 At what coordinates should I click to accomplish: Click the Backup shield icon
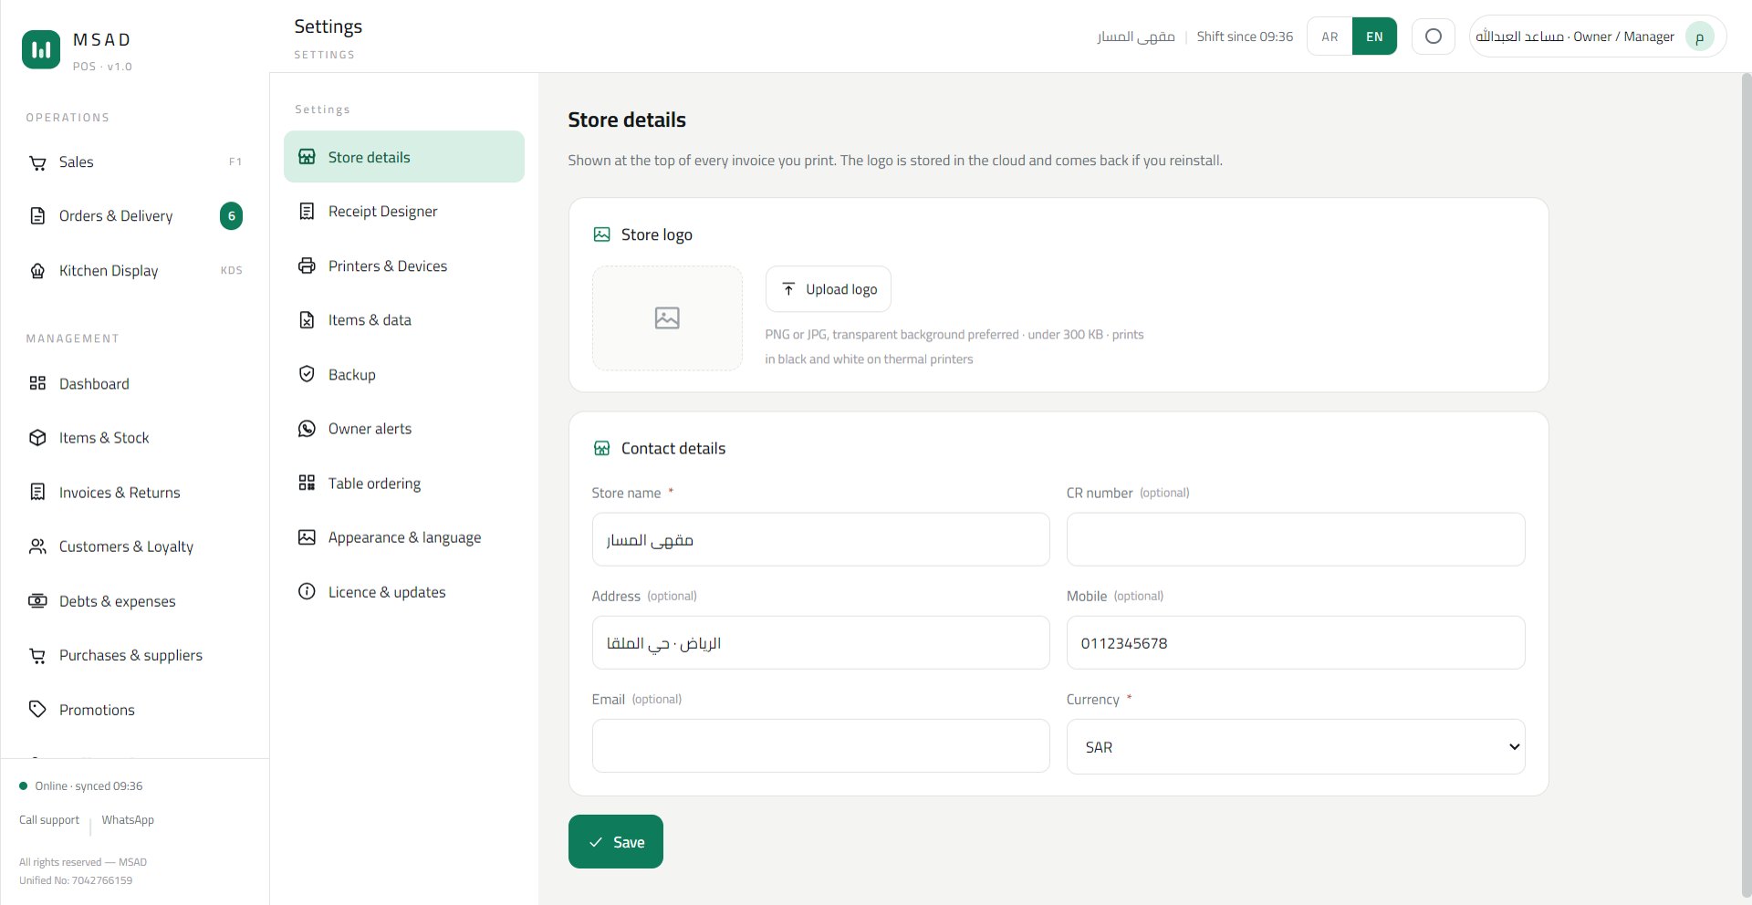click(307, 374)
